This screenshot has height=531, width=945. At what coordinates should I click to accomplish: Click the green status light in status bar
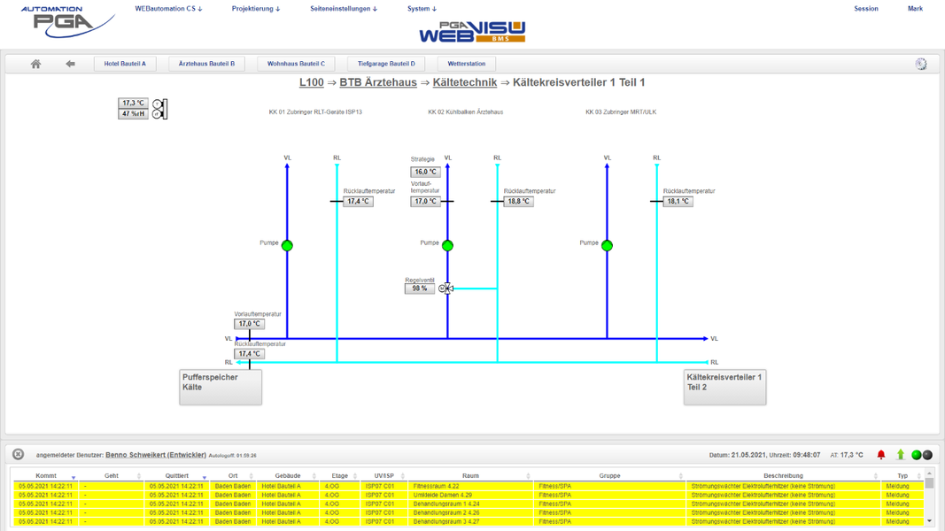tap(917, 455)
